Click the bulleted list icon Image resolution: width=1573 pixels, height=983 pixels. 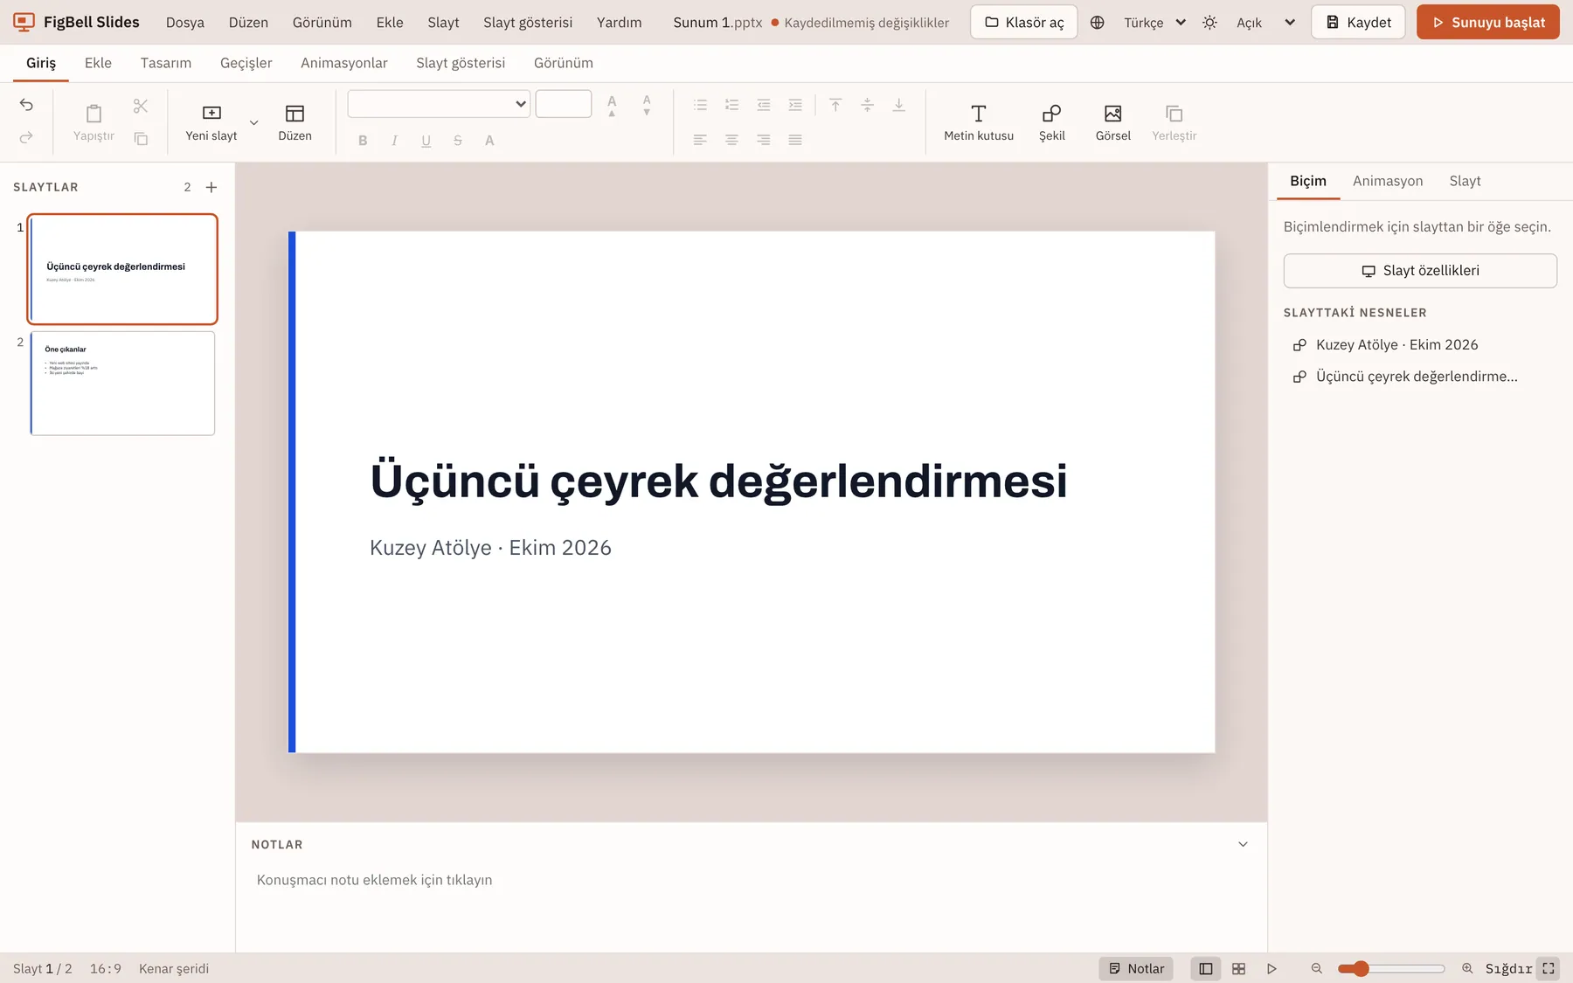coord(700,105)
